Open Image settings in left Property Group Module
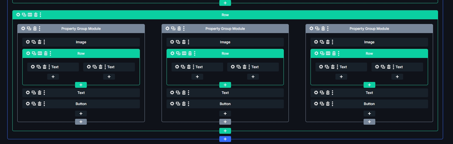This screenshot has height=144, width=453. [x=28, y=42]
